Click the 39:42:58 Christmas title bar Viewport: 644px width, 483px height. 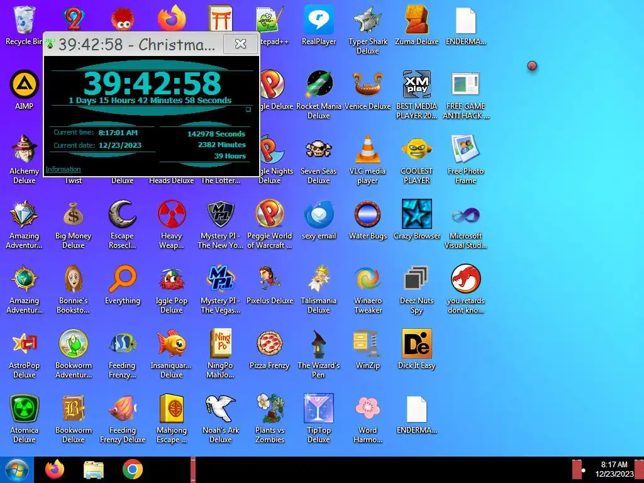136,45
